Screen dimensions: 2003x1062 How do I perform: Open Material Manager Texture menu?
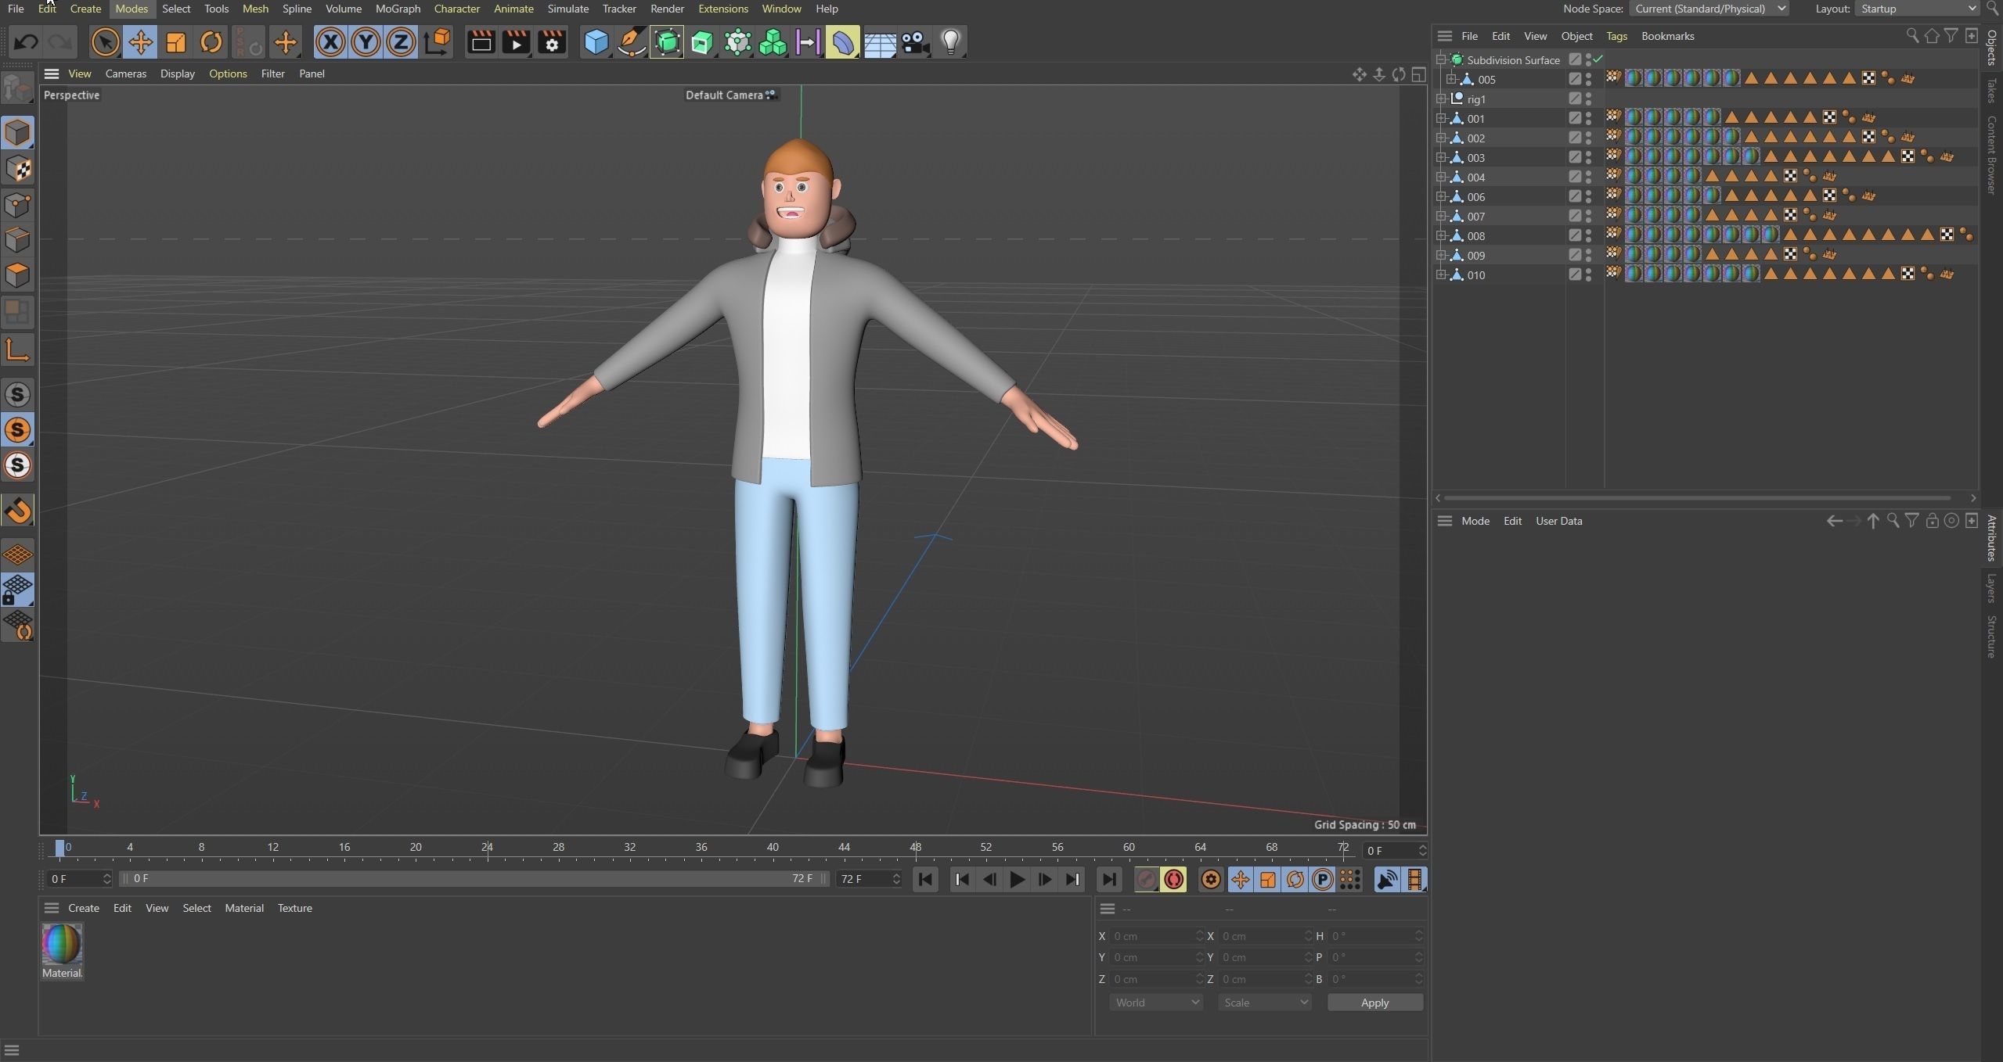(294, 908)
